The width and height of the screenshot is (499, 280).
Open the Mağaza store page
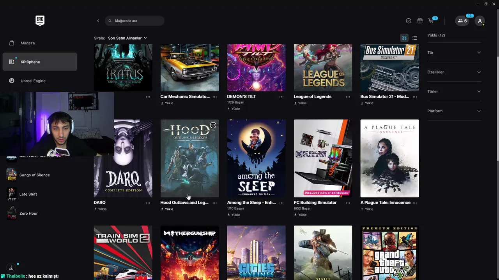[x=40, y=43]
